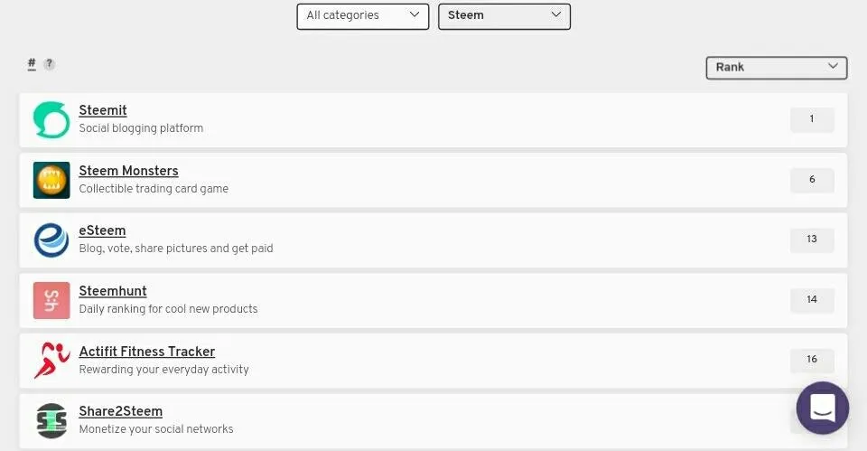
Task: Click Actifit's rank value 16
Action: [812, 360]
